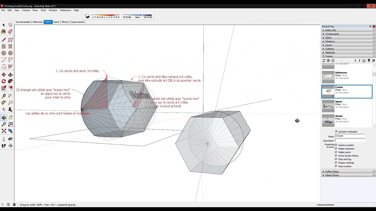Expand the Match Photo panel
The width and height of the screenshot is (376, 211).
click(x=347, y=175)
